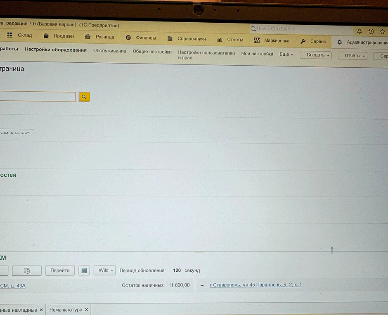Click the Продажи shopping bag icon
The width and height of the screenshot is (388, 315).
[46, 36]
